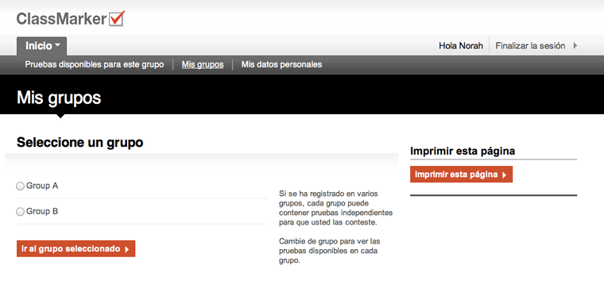Open the Inicio tab dropdown
604x292 pixels.
click(42, 46)
